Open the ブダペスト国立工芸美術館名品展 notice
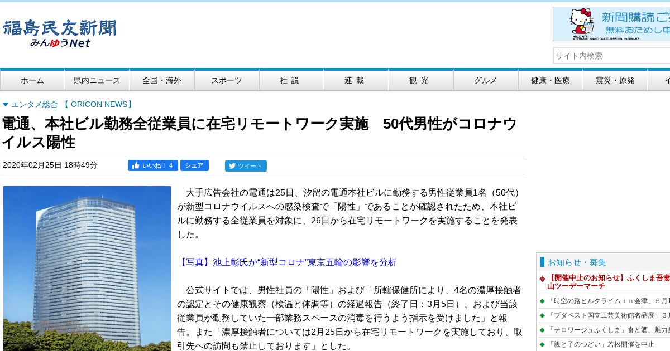 pyautogui.click(x=609, y=315)
